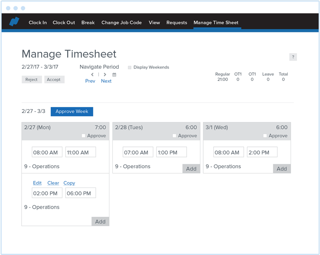This screenshot has height=255, width=320.
Task: Click the 7:00 total on Monday's header
Action: pos(100,127)
